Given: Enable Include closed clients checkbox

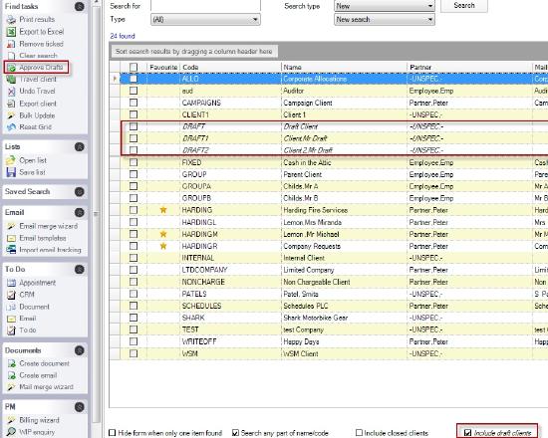Looking at the screenshot, I should [x=359, y=433].
